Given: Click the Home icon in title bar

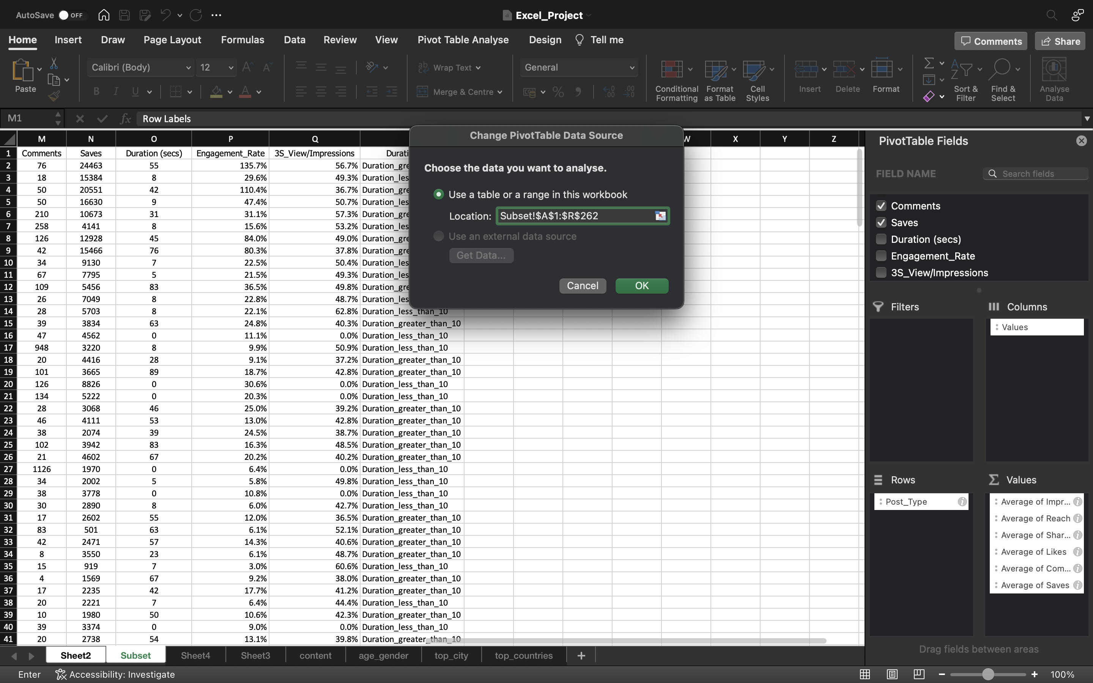Looking at the screenshot, I should 104,15.
